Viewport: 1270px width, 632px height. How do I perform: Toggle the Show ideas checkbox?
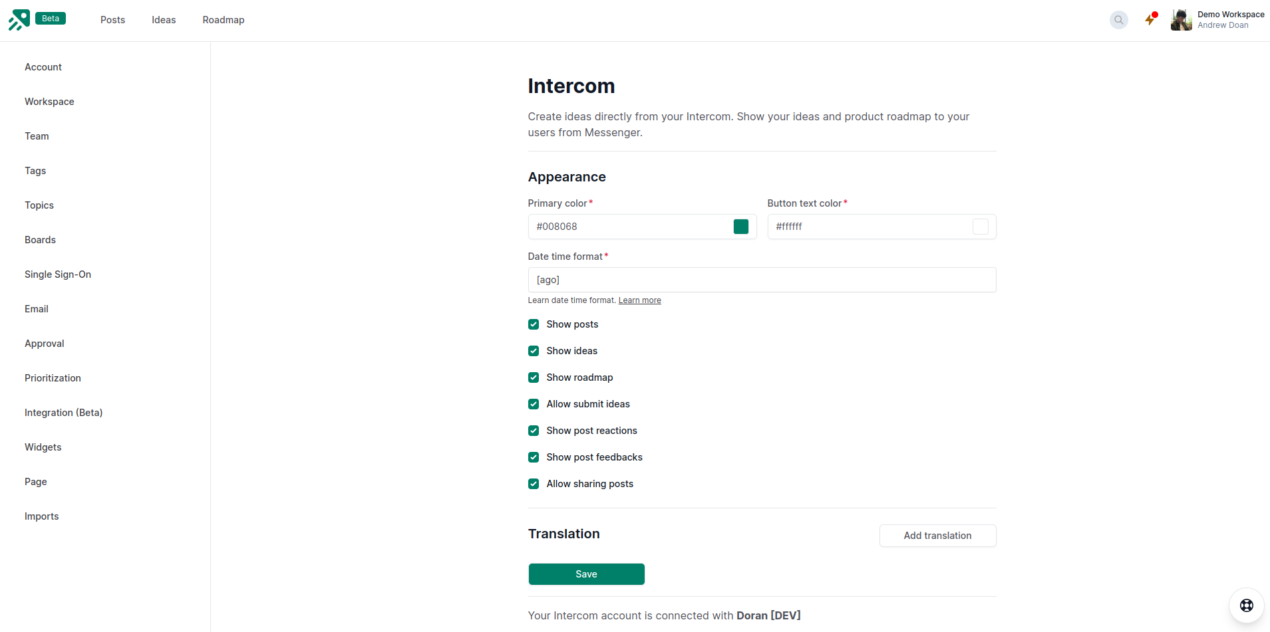click(534, 351)
